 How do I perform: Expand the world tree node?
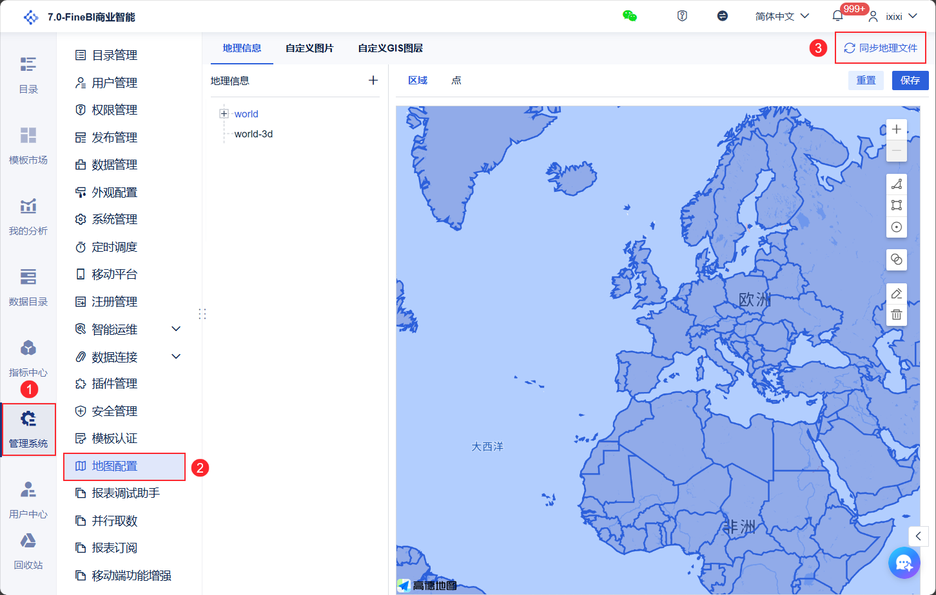[x=224, y=114]
